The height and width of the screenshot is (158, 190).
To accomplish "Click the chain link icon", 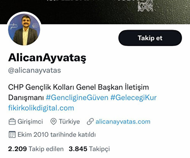I will point(90,122).
